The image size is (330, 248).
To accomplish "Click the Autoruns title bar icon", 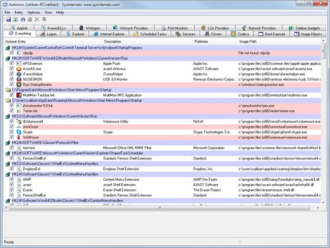I will 5,5.
